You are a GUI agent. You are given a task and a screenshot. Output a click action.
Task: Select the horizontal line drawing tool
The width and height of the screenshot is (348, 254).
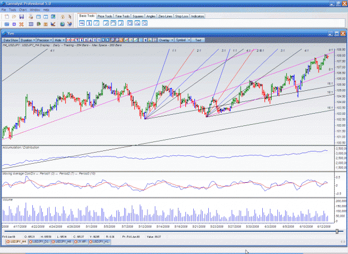point(82,23)
